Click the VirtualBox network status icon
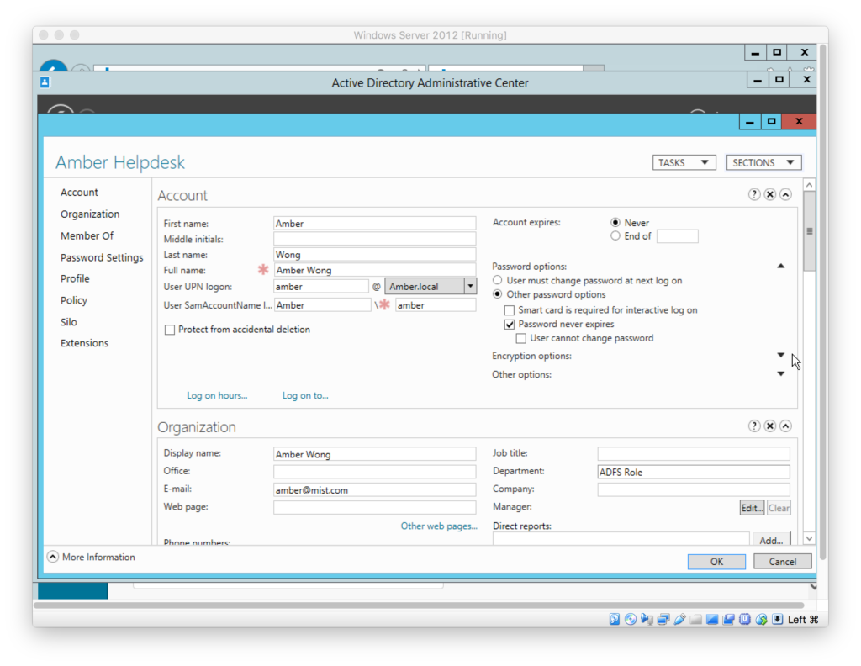Screen dimensions: 861x666 point(663,620)
